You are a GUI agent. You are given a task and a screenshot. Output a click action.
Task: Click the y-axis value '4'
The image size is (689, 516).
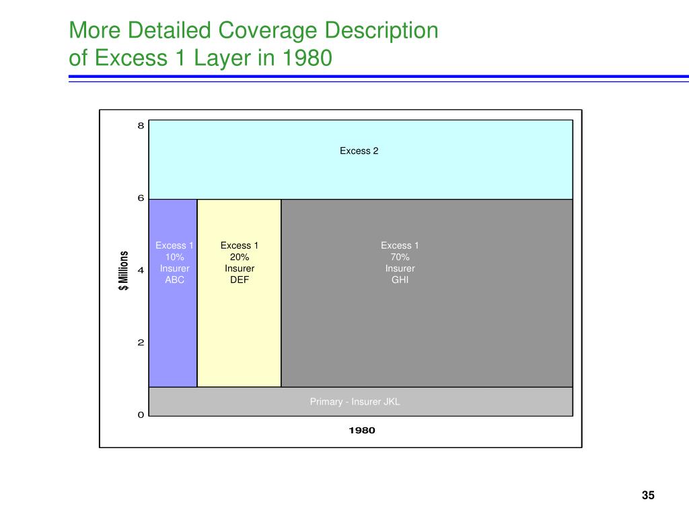[141, 270]
